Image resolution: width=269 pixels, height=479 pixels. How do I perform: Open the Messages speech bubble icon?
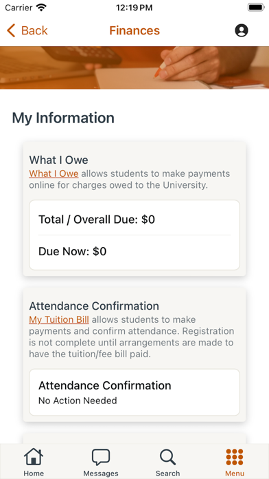click(x=101, y=457)
